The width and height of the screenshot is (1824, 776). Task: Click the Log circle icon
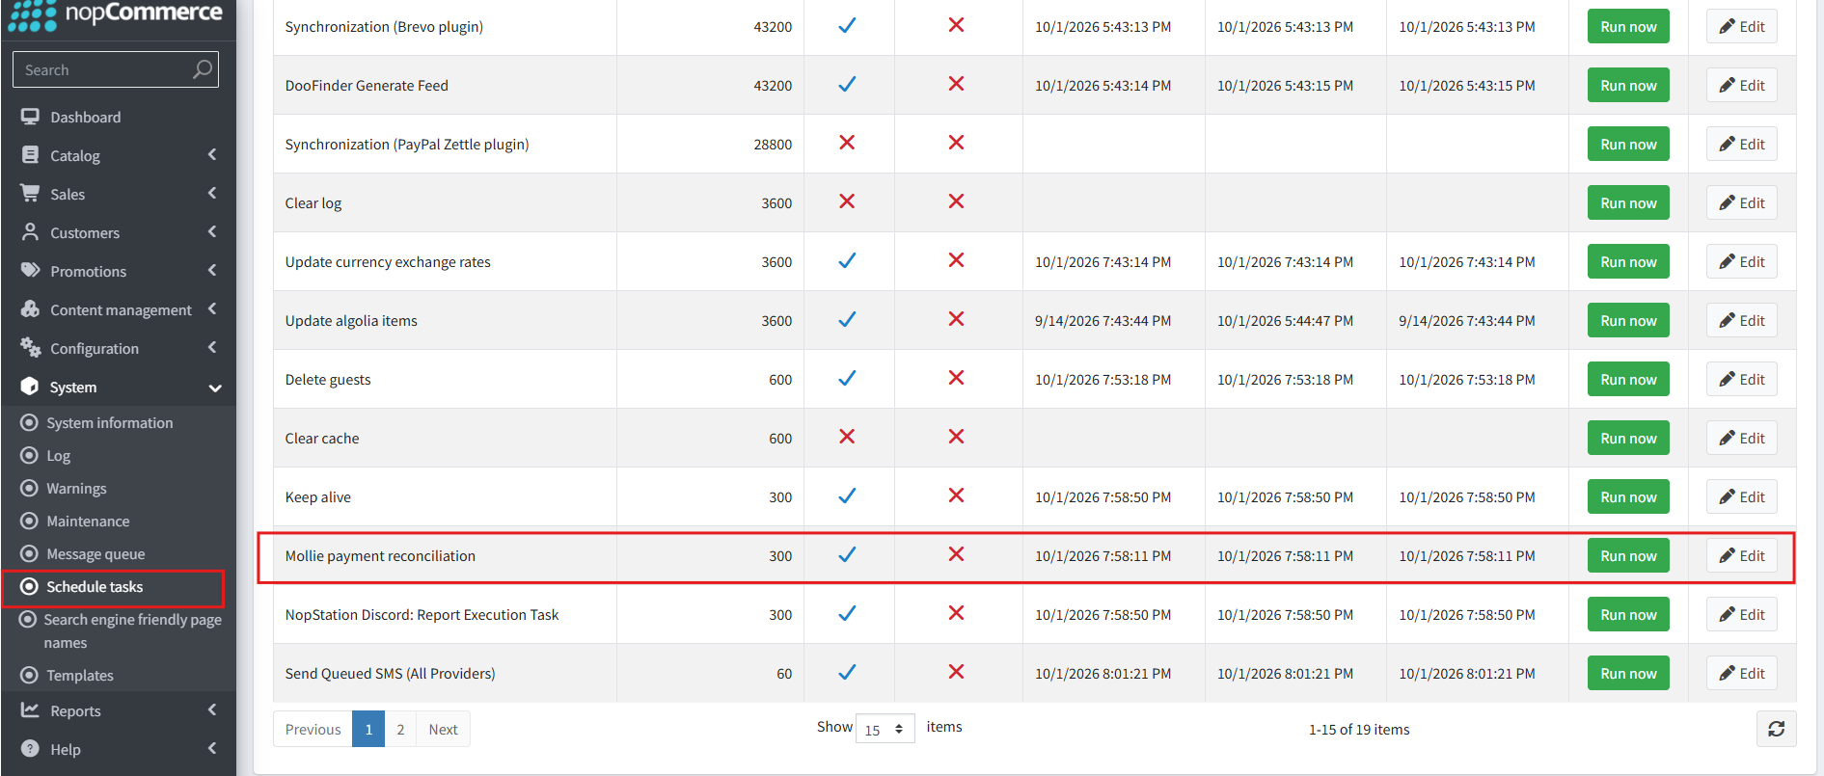29,455
